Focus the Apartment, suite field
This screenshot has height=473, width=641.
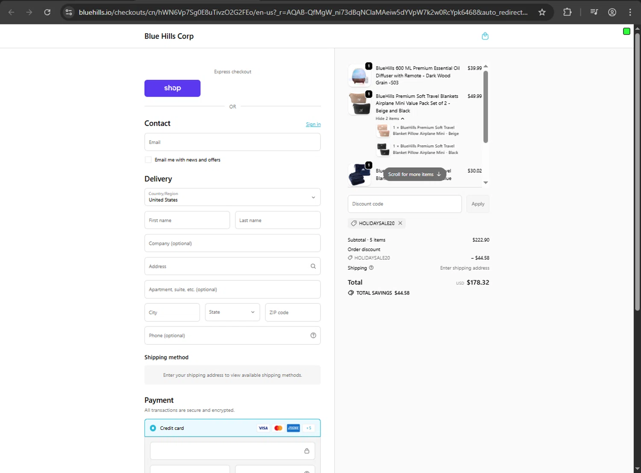pyautogui.click(x=232, y=289)
